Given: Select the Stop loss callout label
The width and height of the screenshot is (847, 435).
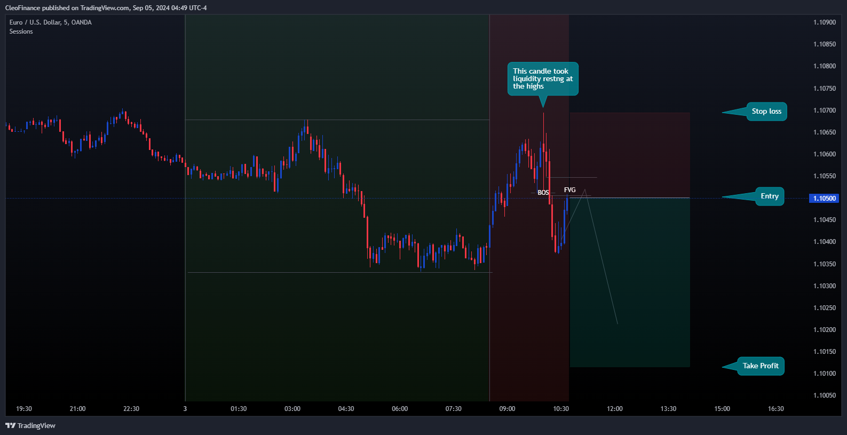Looking at the screenshot, I should tap(766, 111).
